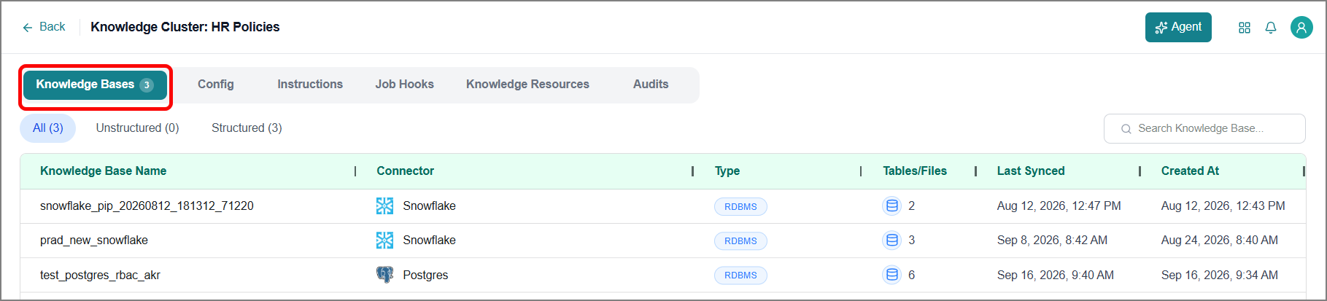Click Last Synced Aug 12, 2026, 12:47 PM
Image resolution: width=1327 pixels, height=301 pixels.
pos(1059,206)
